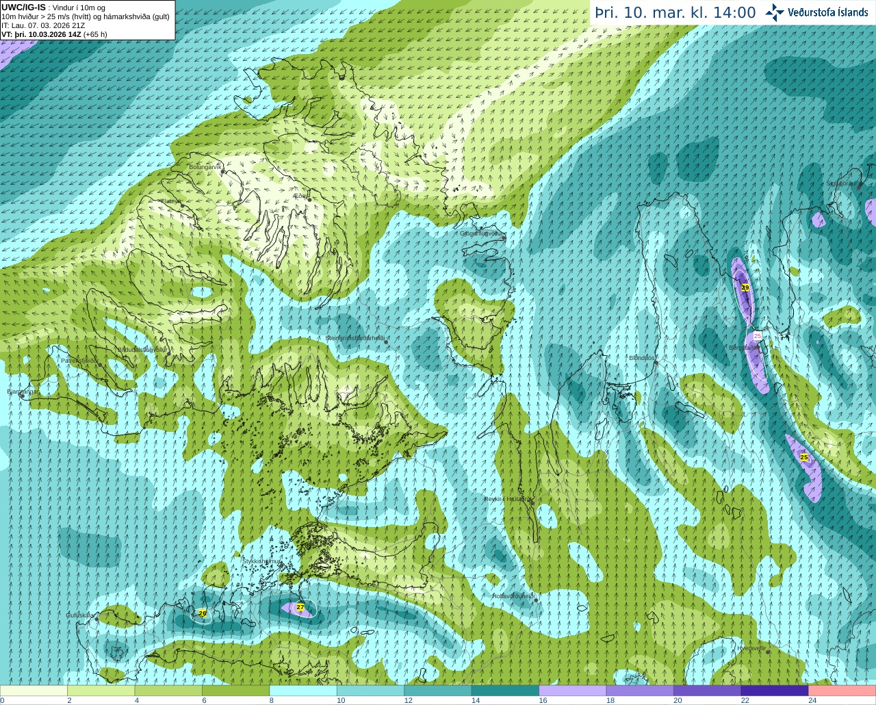Viewport: 876px width, 705px height.
Task: Click the Æðey place label
Action: coord(301,196)
